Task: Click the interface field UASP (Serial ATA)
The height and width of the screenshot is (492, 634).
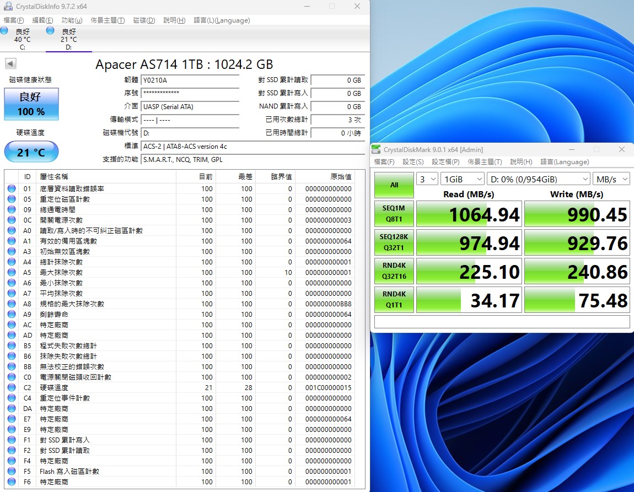Action: [190, 107]
